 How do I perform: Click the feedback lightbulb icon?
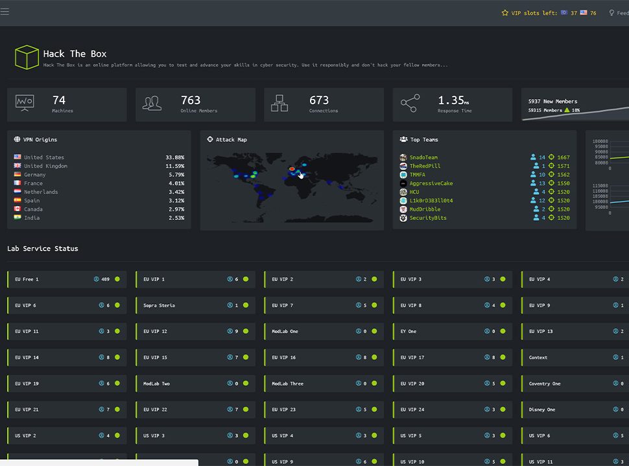[611, 13]
